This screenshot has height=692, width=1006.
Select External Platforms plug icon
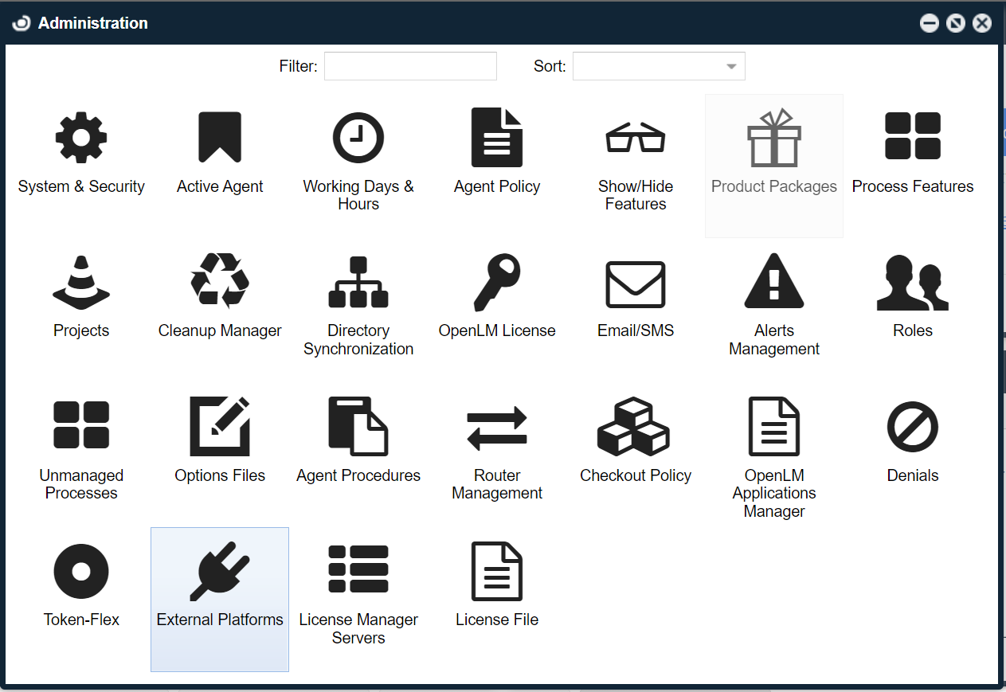click(x=220, y=571)
